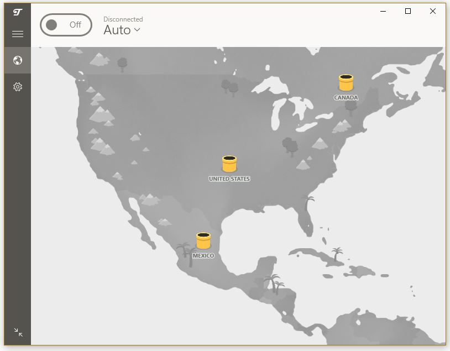Select the globe map view icon
450x351 pixels.
click(x=18, y=60)
